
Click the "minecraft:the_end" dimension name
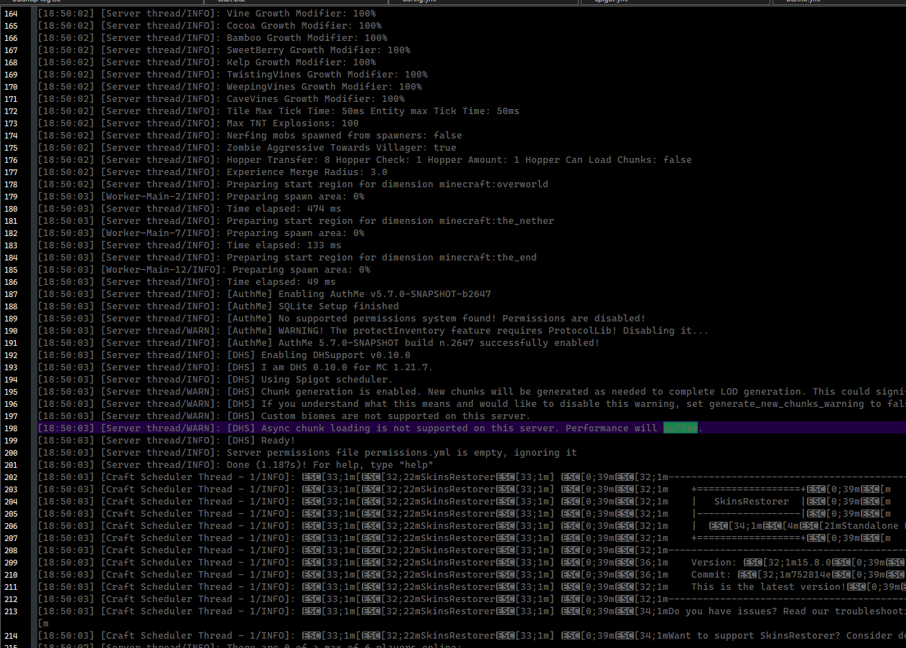click(x=488, y=258)
